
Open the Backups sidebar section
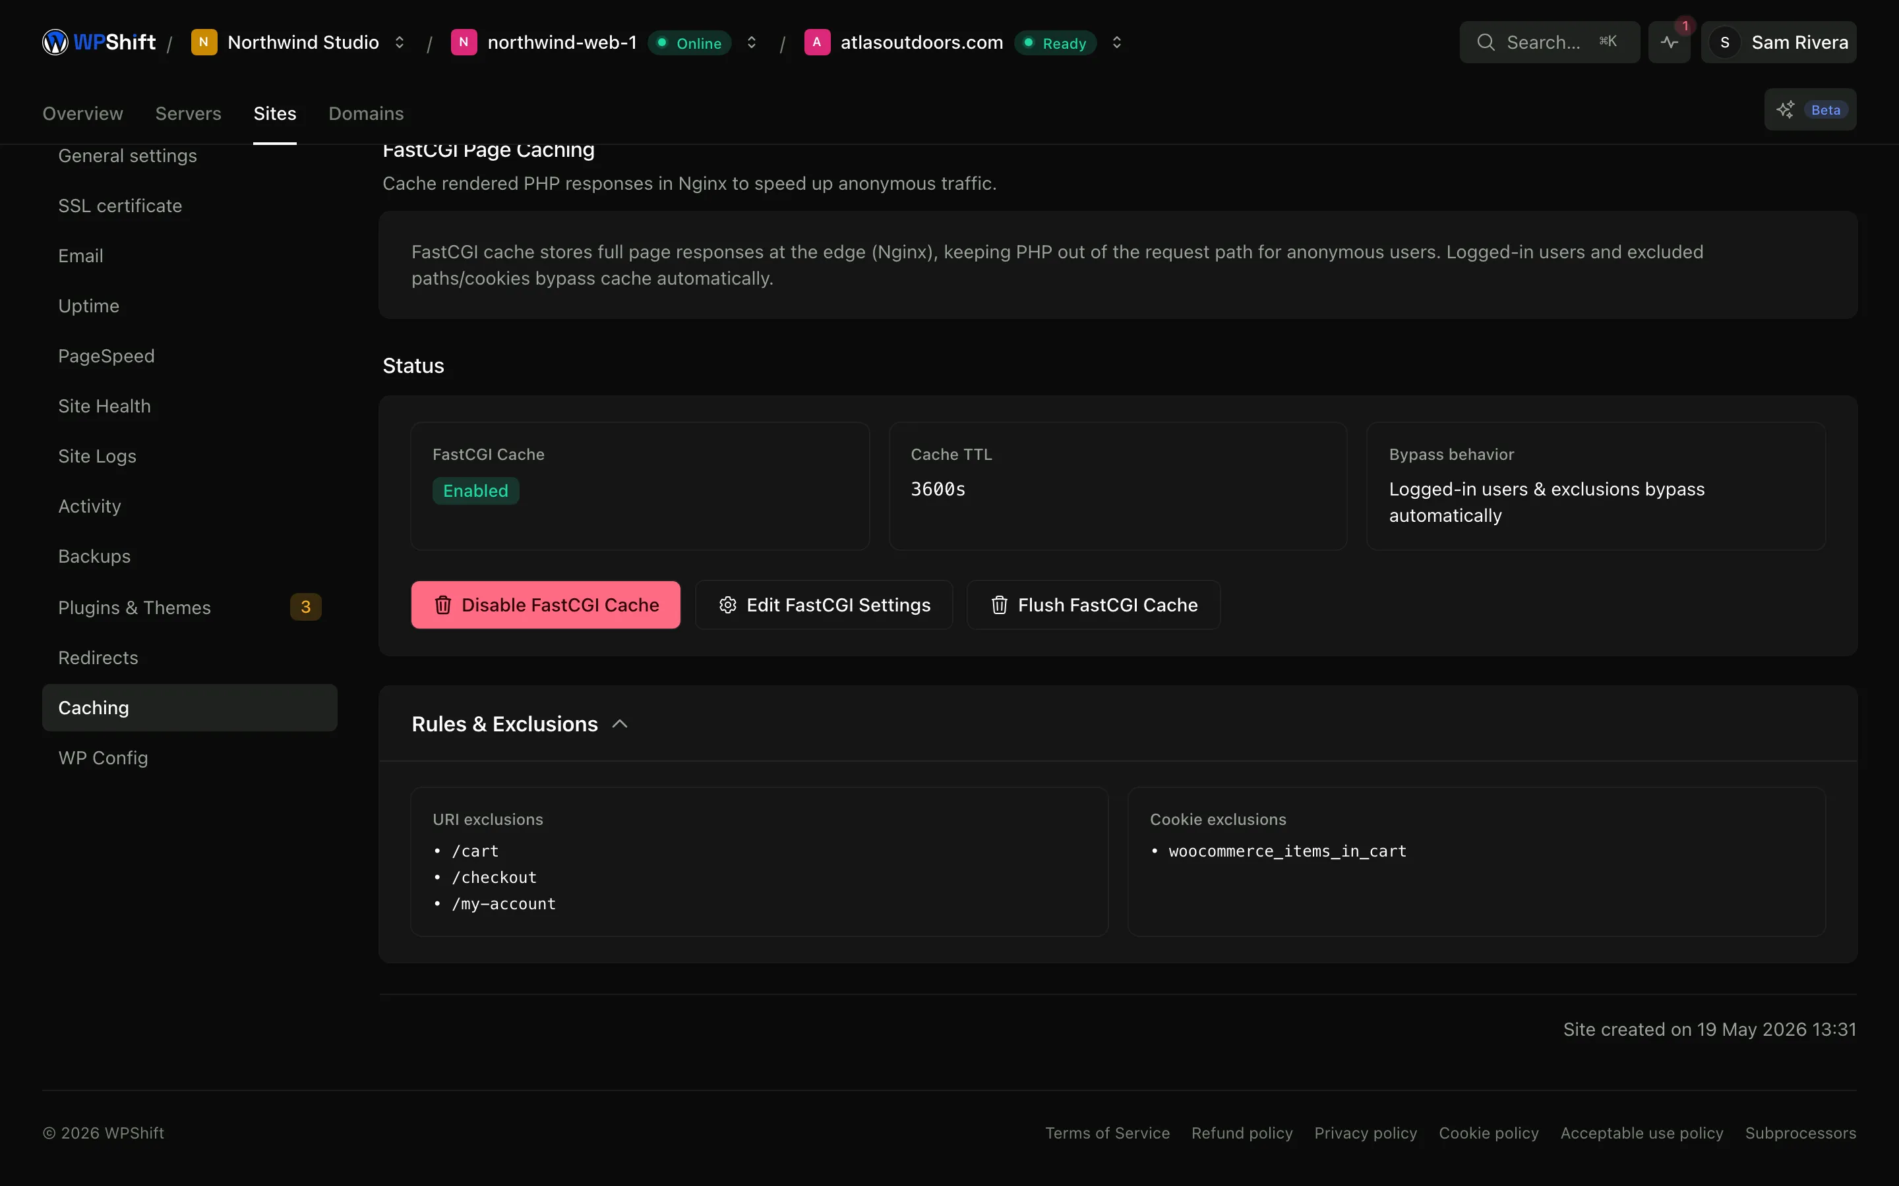(x=190, y=557)
